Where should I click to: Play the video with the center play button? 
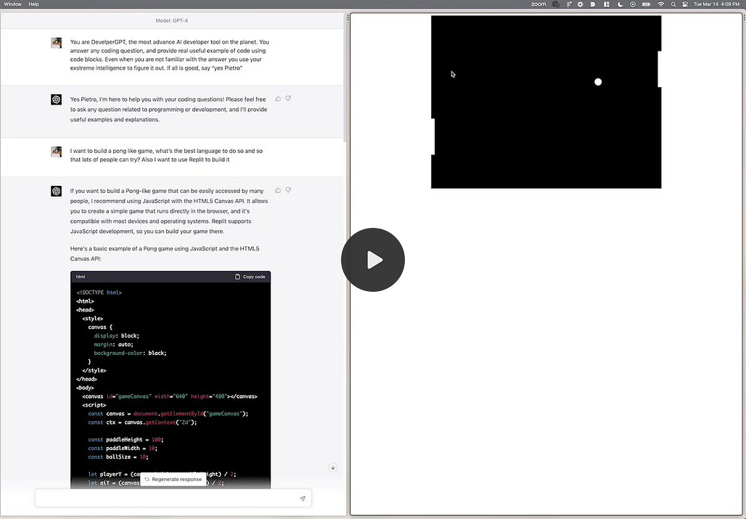(x=373, y=260)
